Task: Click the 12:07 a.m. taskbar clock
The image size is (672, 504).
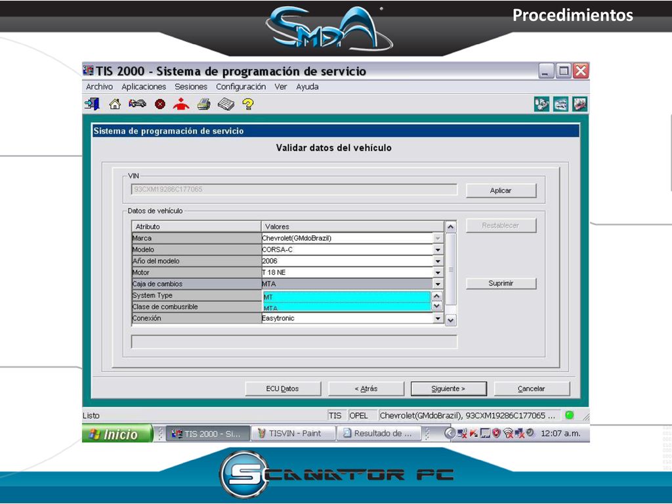Action: [x=560, y=433]
